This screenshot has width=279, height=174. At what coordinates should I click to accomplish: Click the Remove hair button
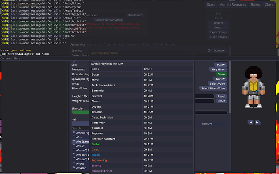(207, 123)
